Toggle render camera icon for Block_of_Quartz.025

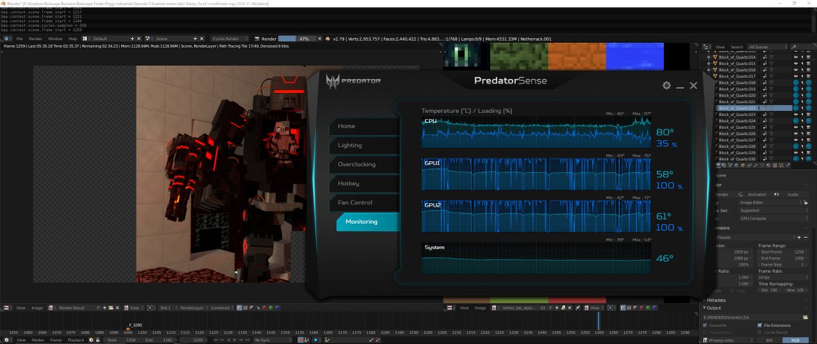click(808, 127)
